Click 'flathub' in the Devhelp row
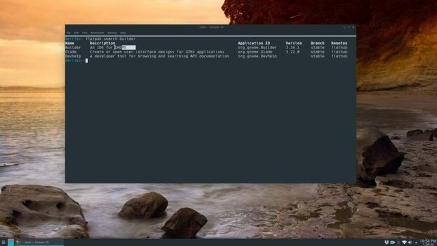Image resolution: width=437 pixels, height=246 pixels. [x=339, y=56]
